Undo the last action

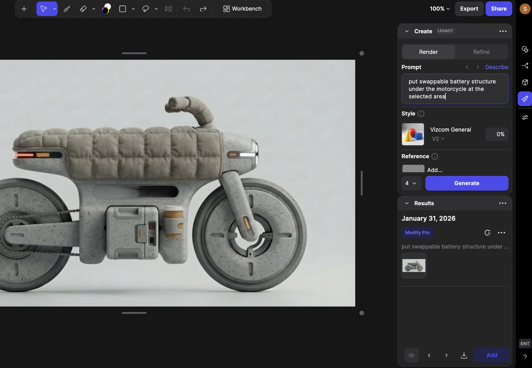[x=187, y=9]
